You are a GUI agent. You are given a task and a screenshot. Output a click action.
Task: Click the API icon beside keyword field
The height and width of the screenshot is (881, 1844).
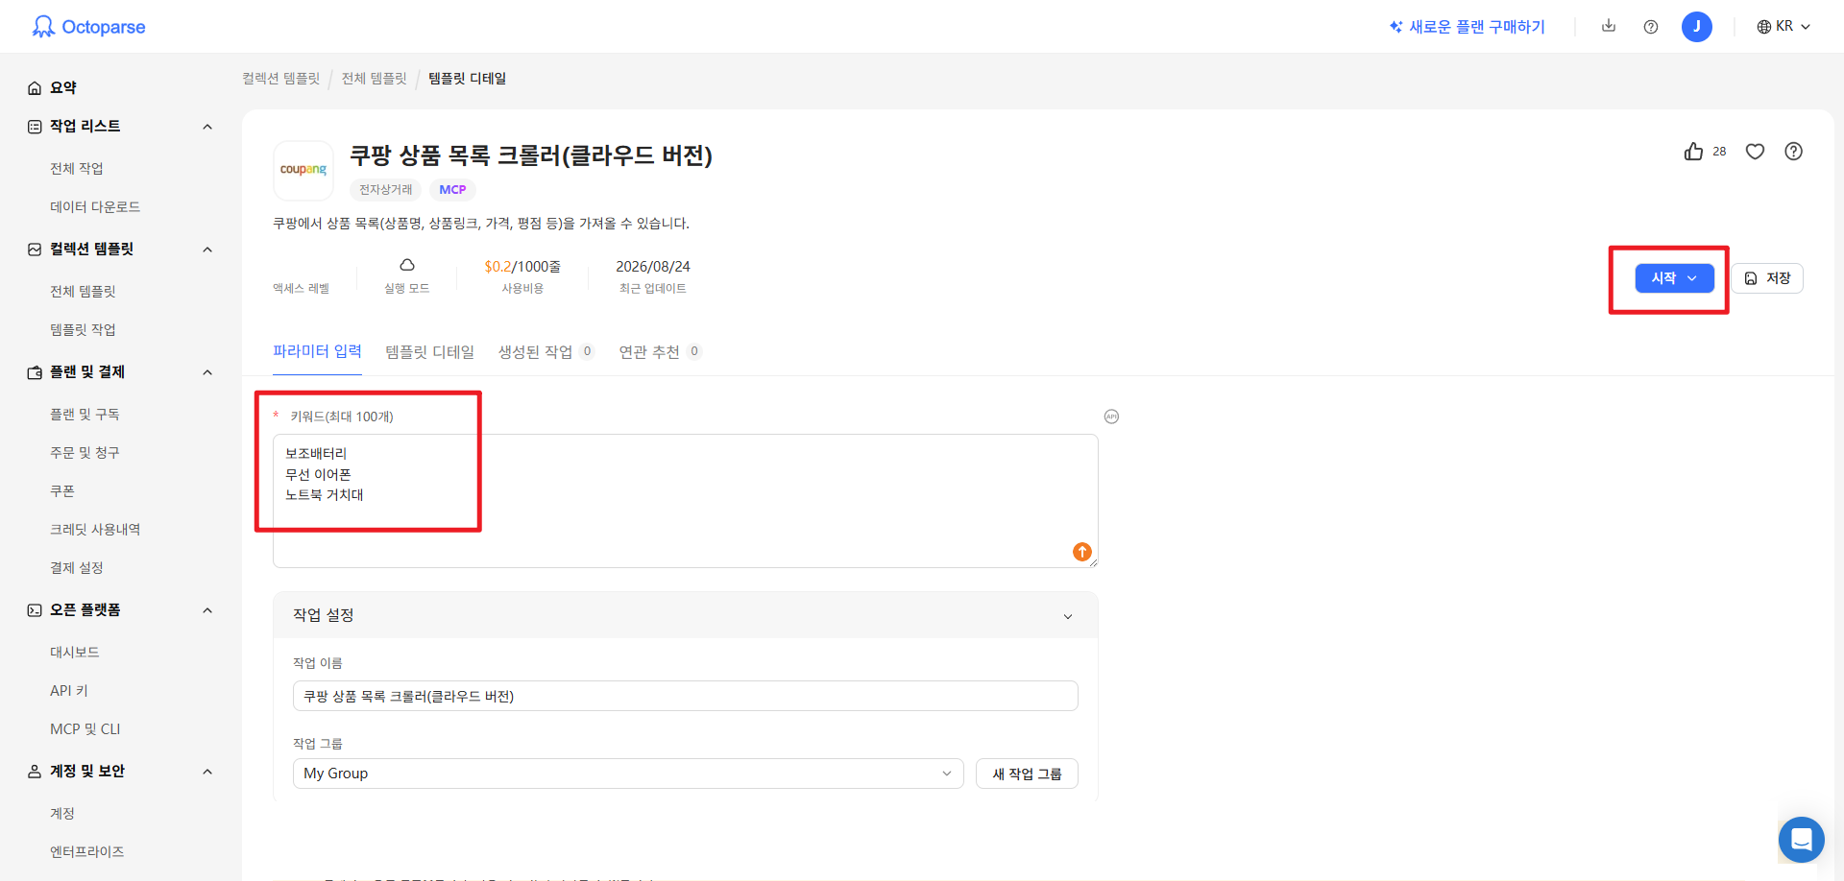coord(1111,417)
